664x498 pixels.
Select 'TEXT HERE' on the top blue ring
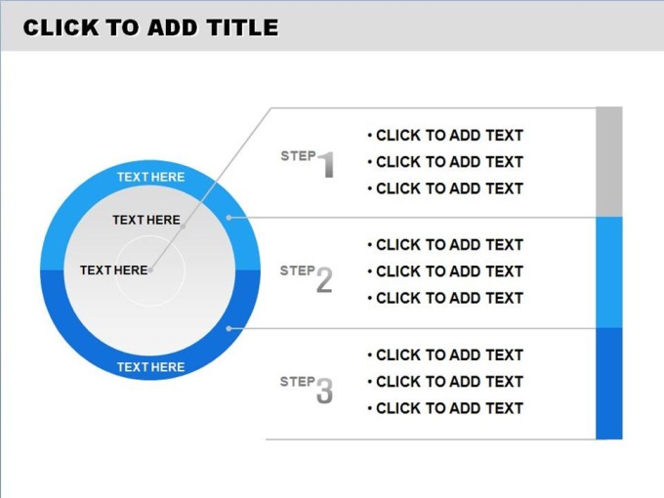coord(150,177)
